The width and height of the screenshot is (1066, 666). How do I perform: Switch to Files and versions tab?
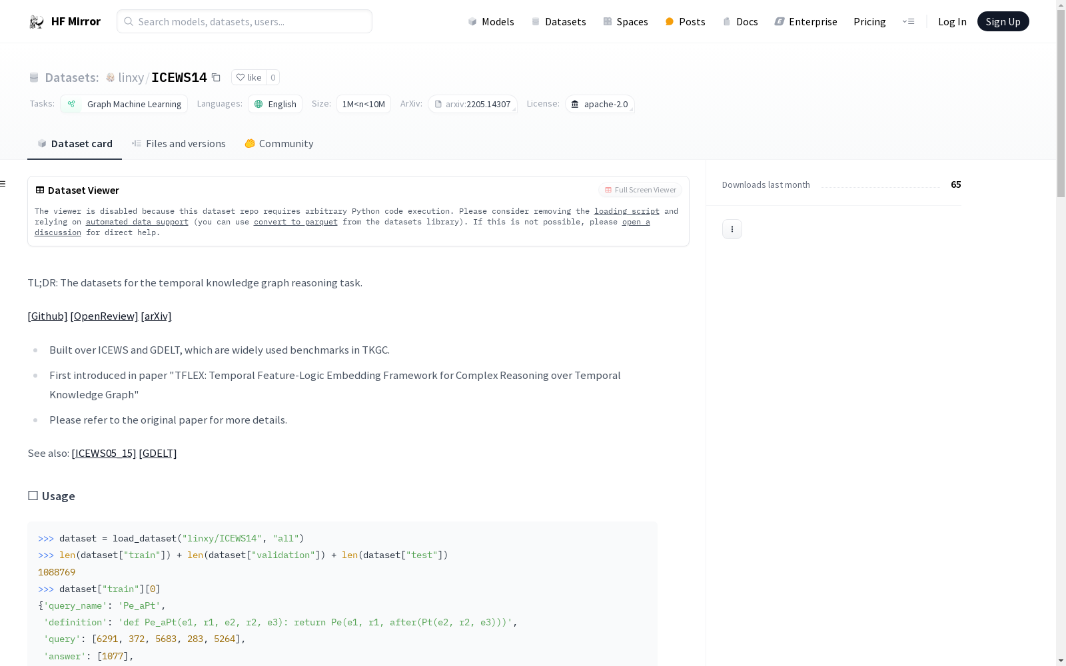point(179,144)
